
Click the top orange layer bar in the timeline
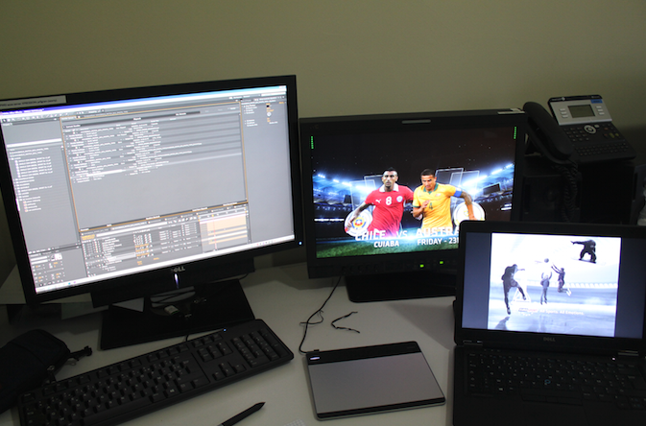click(226, 227)
